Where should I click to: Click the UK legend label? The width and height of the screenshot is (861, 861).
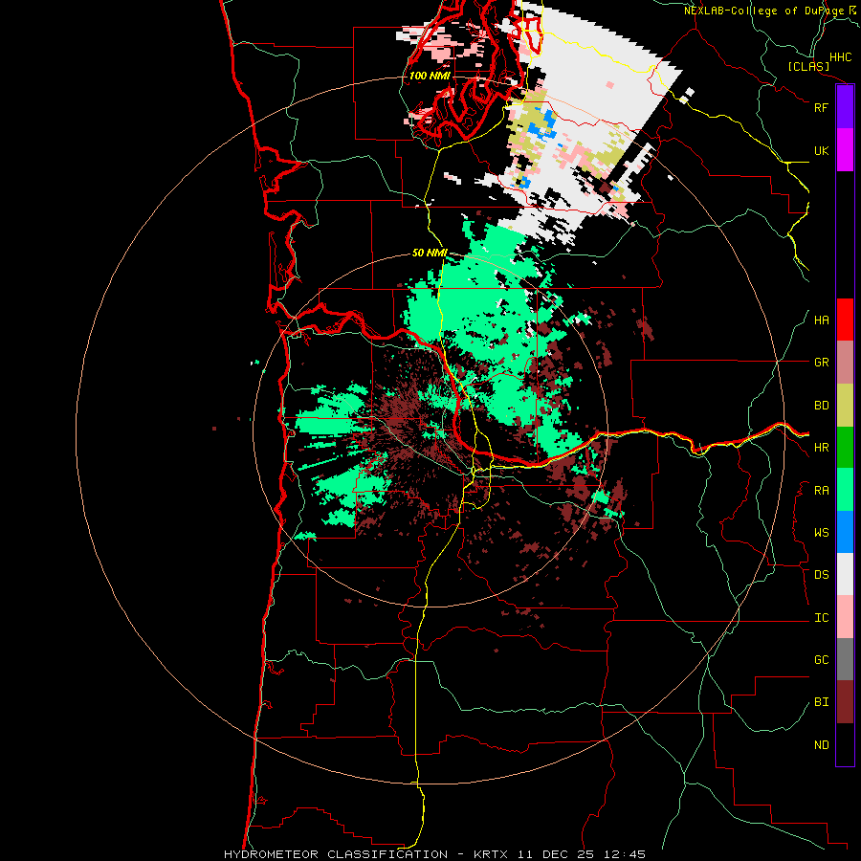(x=822, y=150)
